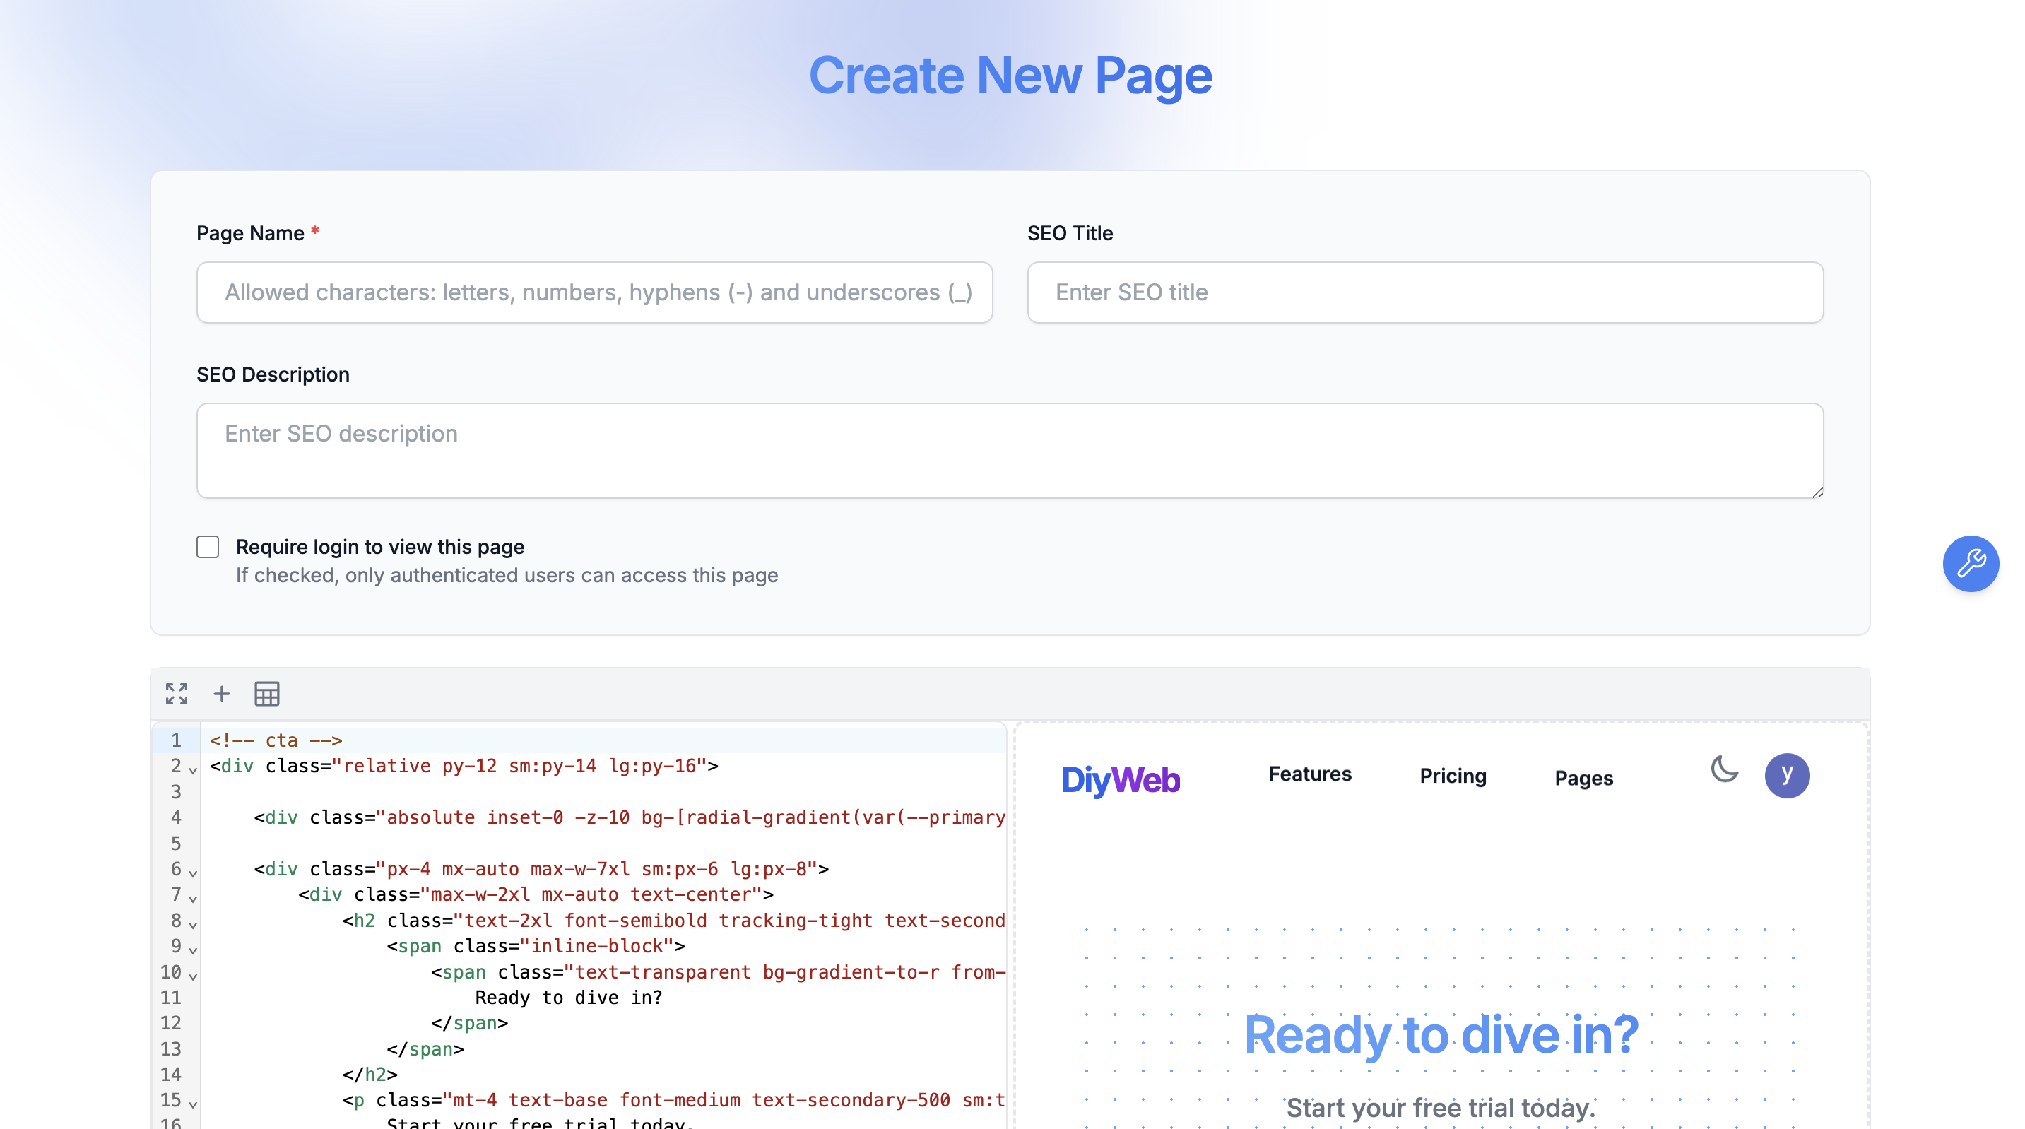2025x1129 pixels.
Task: Open the table layout icon
Action: (266, 694)
